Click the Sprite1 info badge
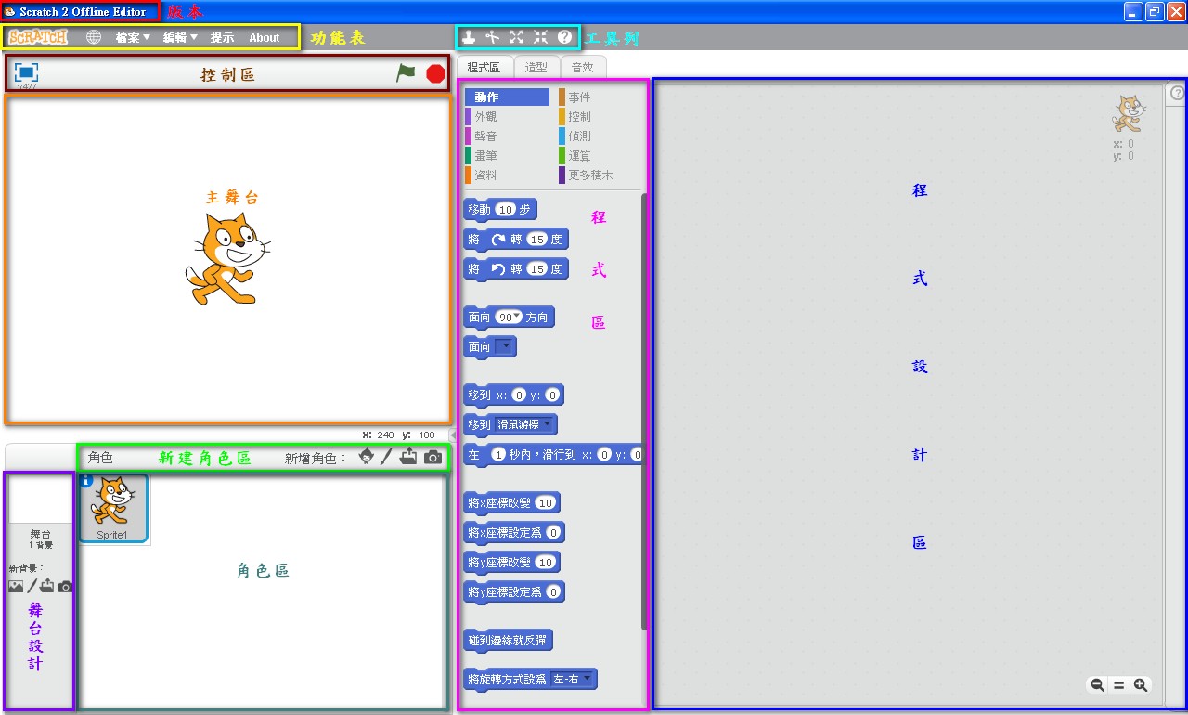The image size is (1188, 715). [x=86, y=480]
